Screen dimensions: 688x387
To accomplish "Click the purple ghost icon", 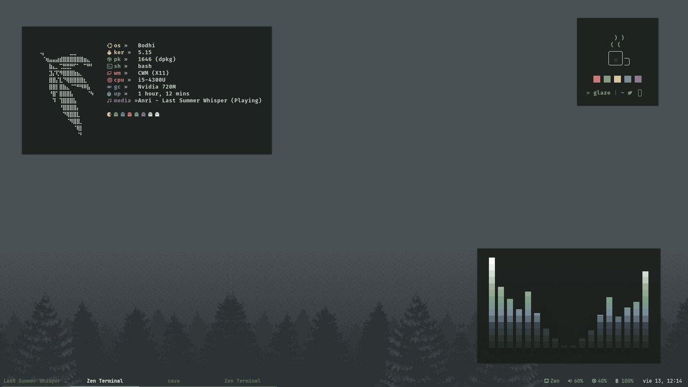I will tap(143, 114).
